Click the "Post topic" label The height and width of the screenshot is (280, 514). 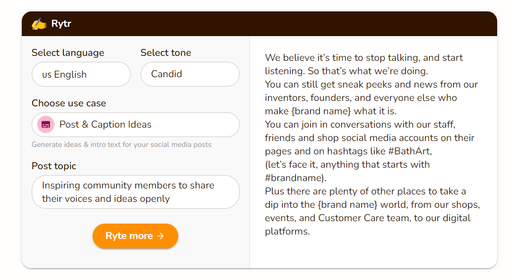54,166
